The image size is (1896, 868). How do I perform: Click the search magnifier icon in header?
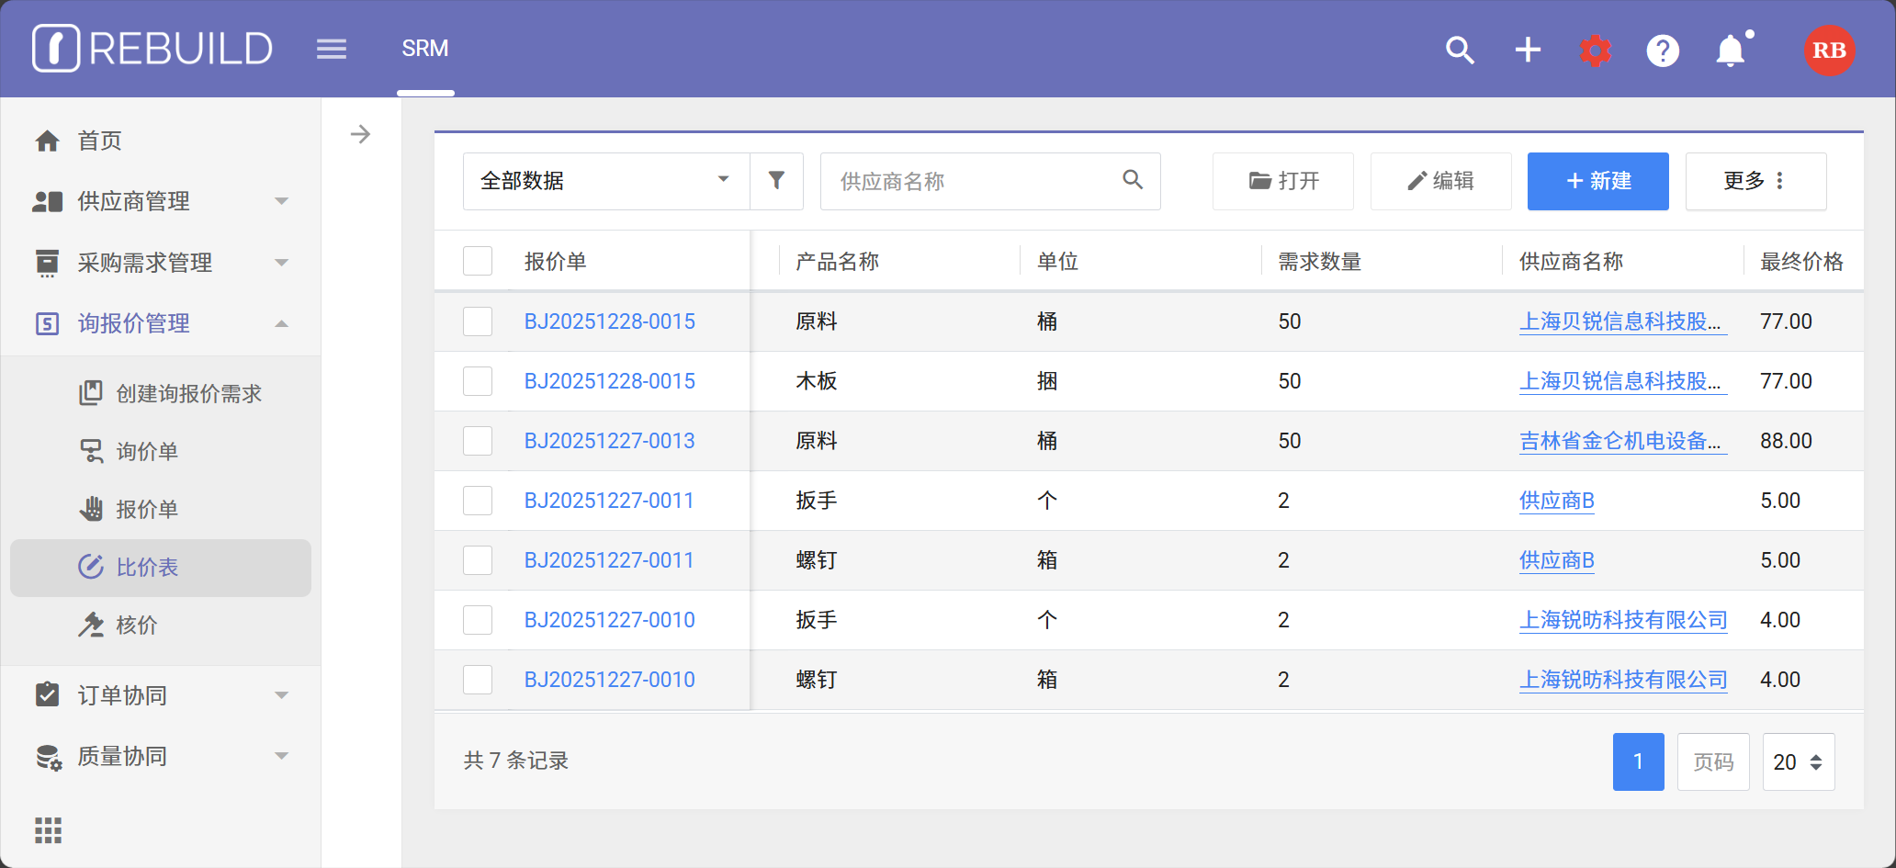(x=1460, y=50)
